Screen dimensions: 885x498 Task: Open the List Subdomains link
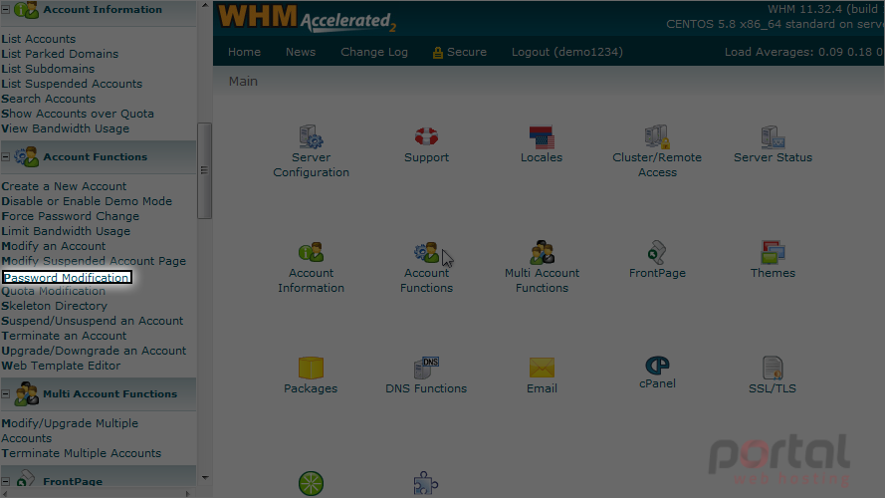[48, 69]
